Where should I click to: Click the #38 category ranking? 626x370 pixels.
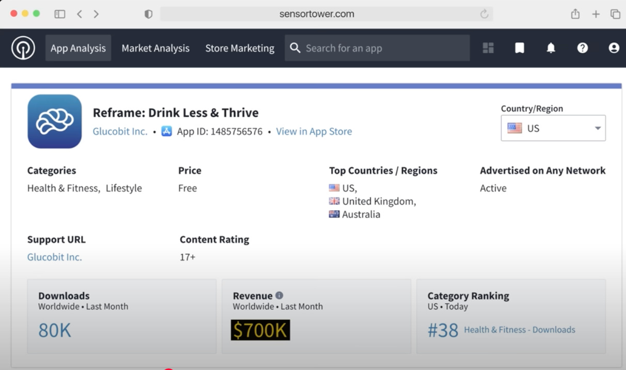tap(443, 330)
